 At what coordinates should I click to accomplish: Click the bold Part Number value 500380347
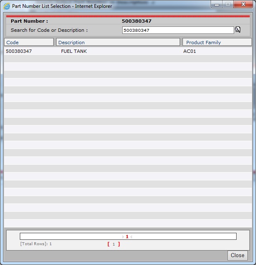(137, 21)
